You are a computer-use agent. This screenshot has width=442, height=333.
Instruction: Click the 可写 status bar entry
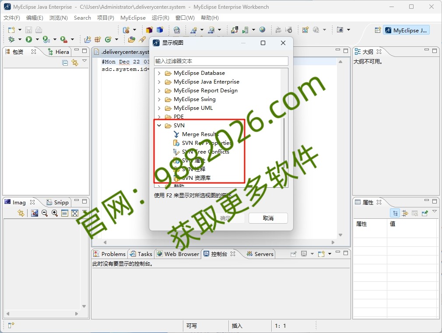pyautogui.click(x=192, y=326)
